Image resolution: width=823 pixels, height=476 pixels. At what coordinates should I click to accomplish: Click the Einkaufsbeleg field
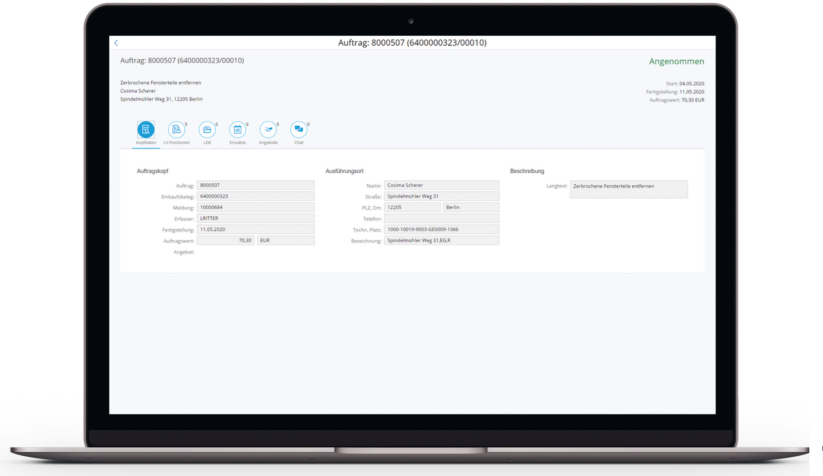point(255,196)
